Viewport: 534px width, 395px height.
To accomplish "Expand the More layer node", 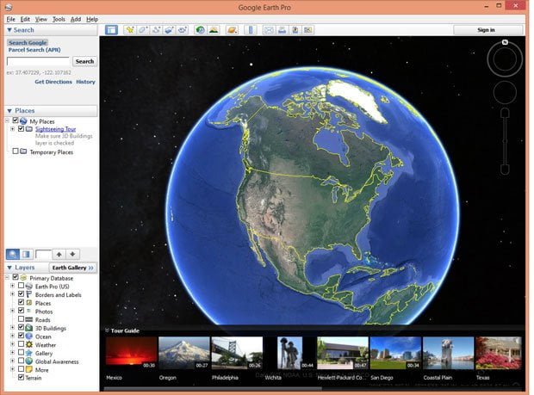I will 13,369.
